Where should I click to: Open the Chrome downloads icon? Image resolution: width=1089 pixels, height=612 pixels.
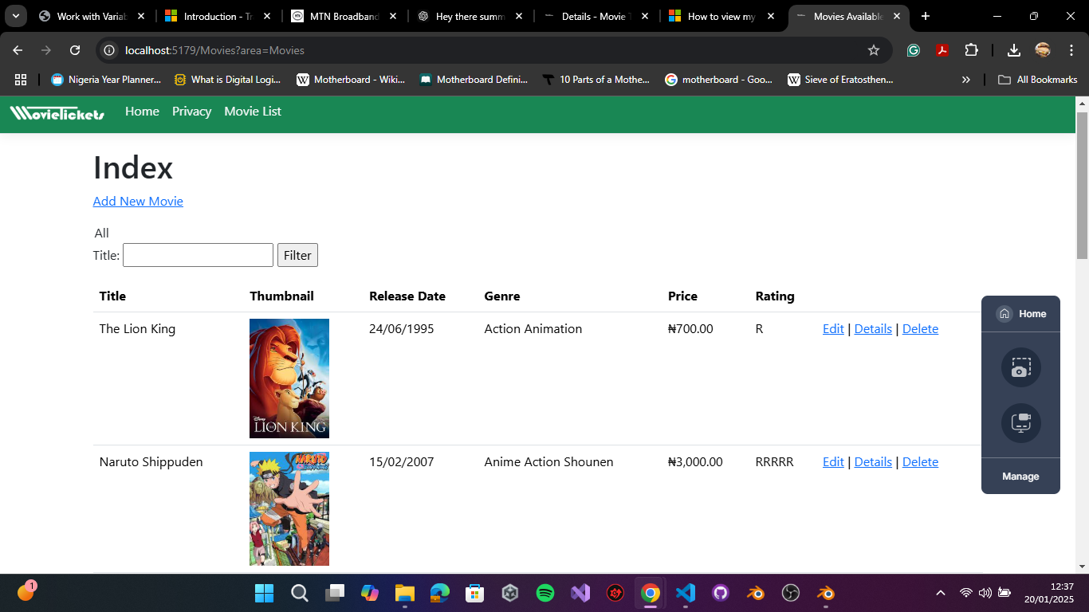1014,50
